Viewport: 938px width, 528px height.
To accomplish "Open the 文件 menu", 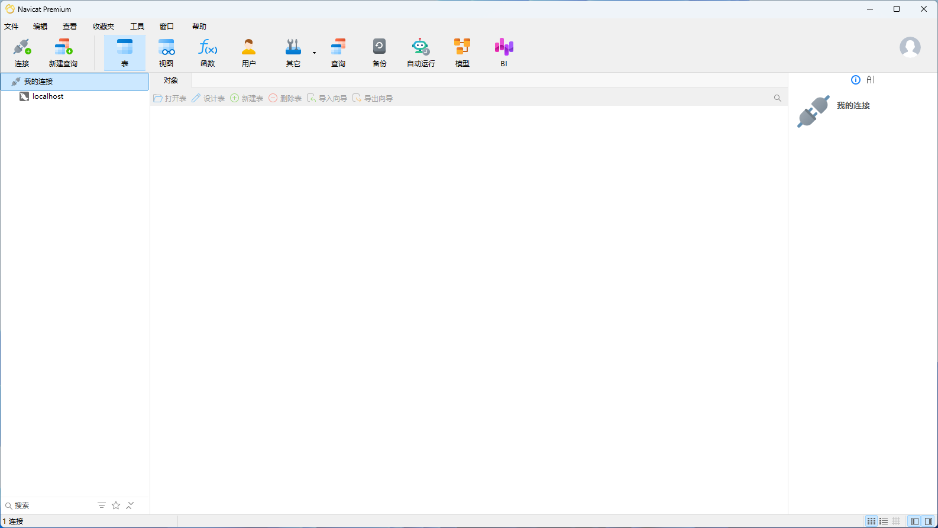I will click(x=11, y=26).
